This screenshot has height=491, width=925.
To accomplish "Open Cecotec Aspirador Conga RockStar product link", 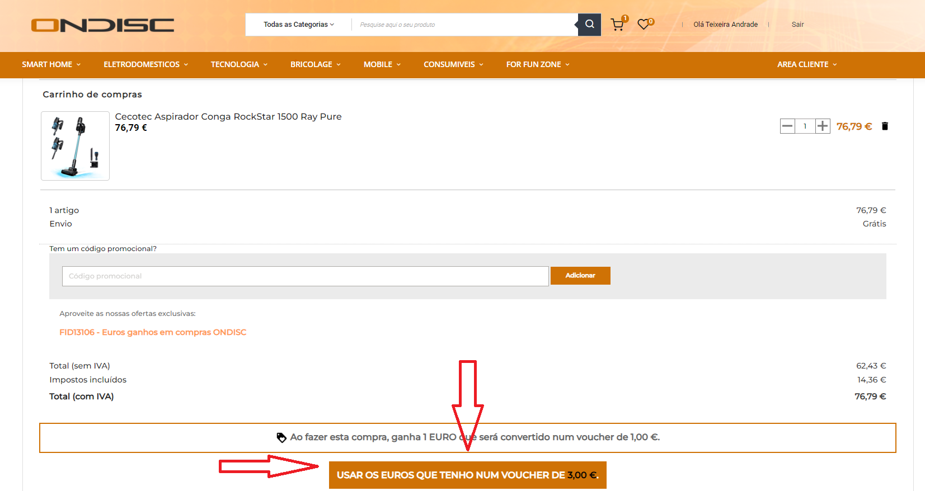I will tap(228, 116).
